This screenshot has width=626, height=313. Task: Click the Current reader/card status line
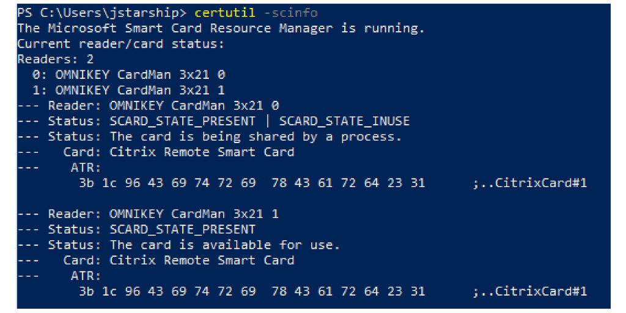[121, 44]
